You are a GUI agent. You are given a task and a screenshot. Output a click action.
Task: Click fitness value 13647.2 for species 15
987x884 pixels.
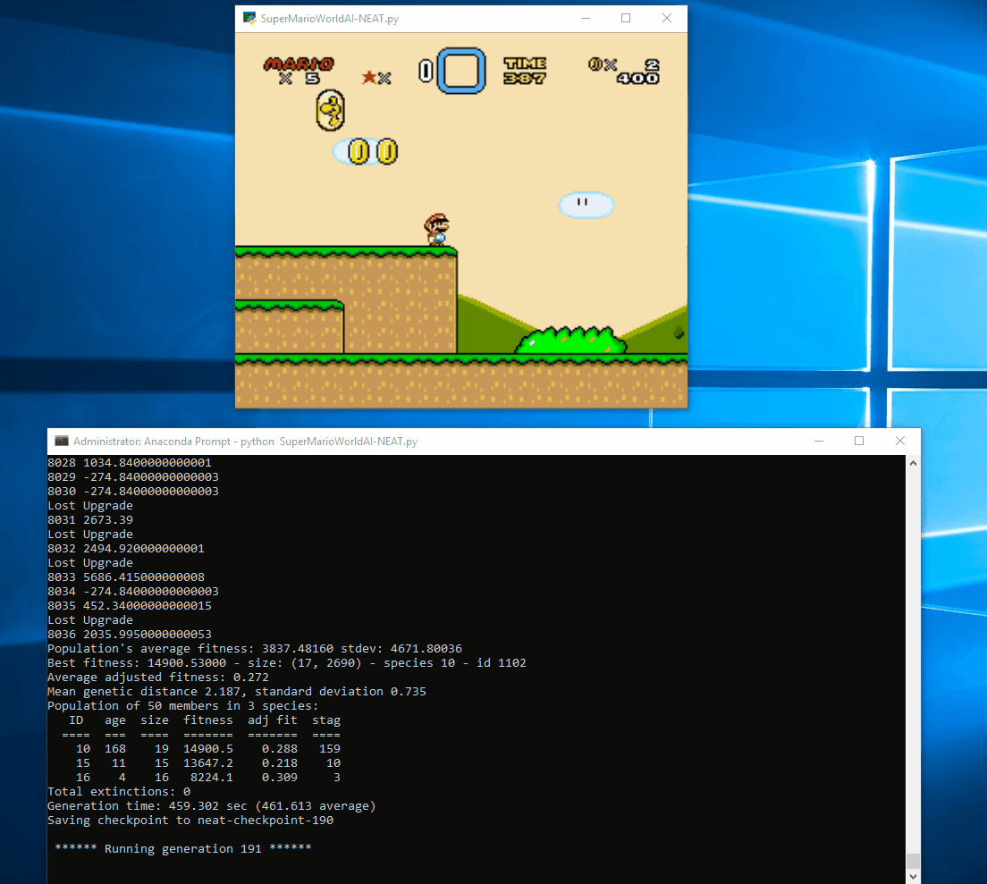(x=208, y=763)
